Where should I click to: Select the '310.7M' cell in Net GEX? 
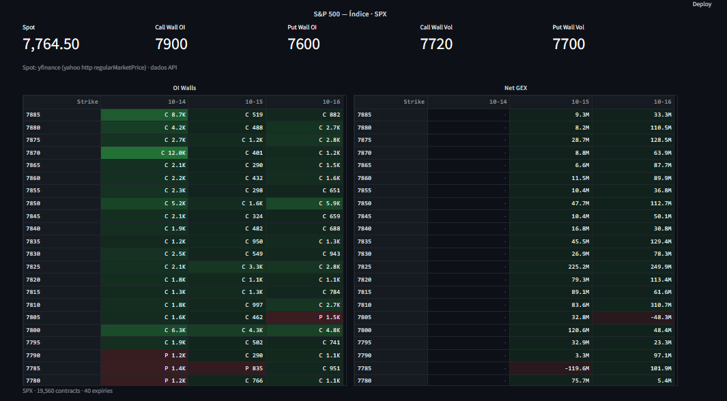[x=633, y=305]
